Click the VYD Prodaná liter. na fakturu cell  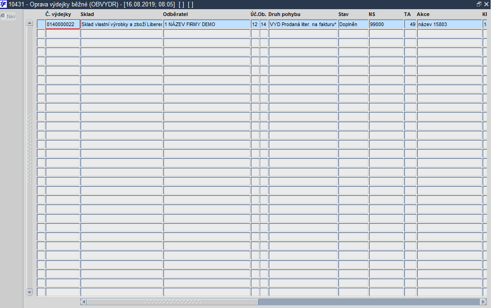pos(303,24)
